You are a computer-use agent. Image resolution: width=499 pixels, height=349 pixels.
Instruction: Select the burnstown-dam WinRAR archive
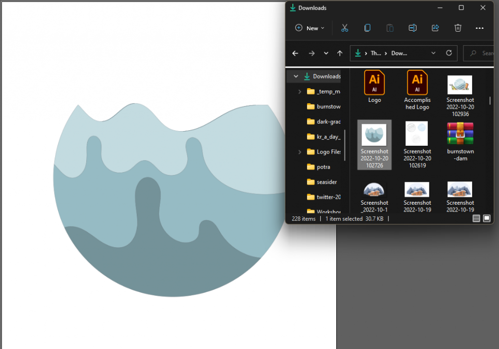pos(460,142)
